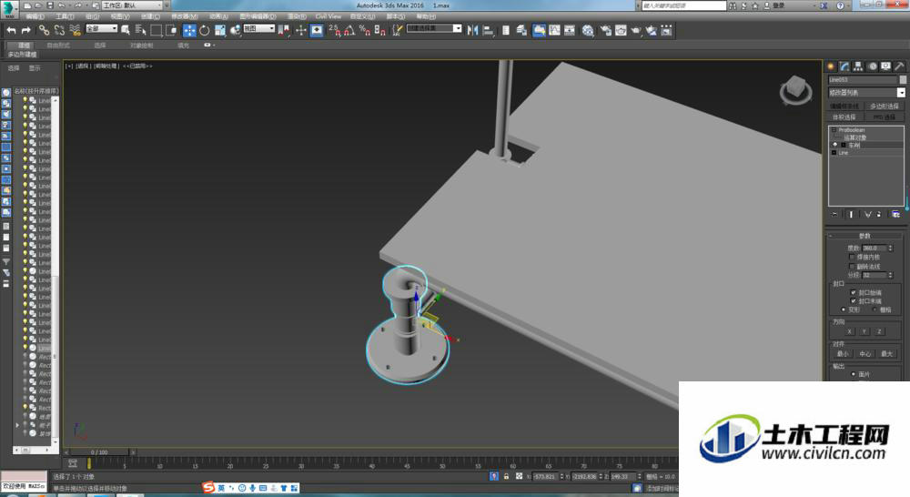910x497 pixels.
Task: Click the Align tool icon
Action: pyautogui.click(x=488, y=30)
